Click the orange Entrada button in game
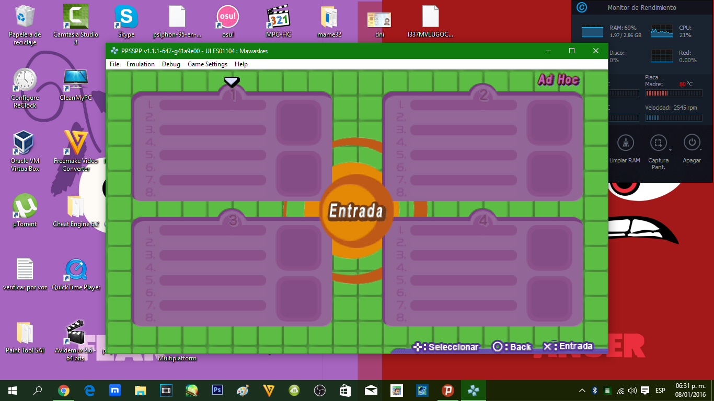 pyautogui.click(x=356, y=211)
